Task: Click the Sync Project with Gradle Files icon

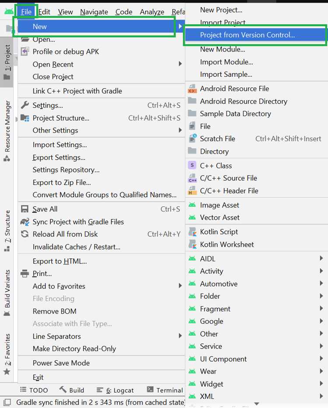Action: pyautogui.click(x=25, y=222)
